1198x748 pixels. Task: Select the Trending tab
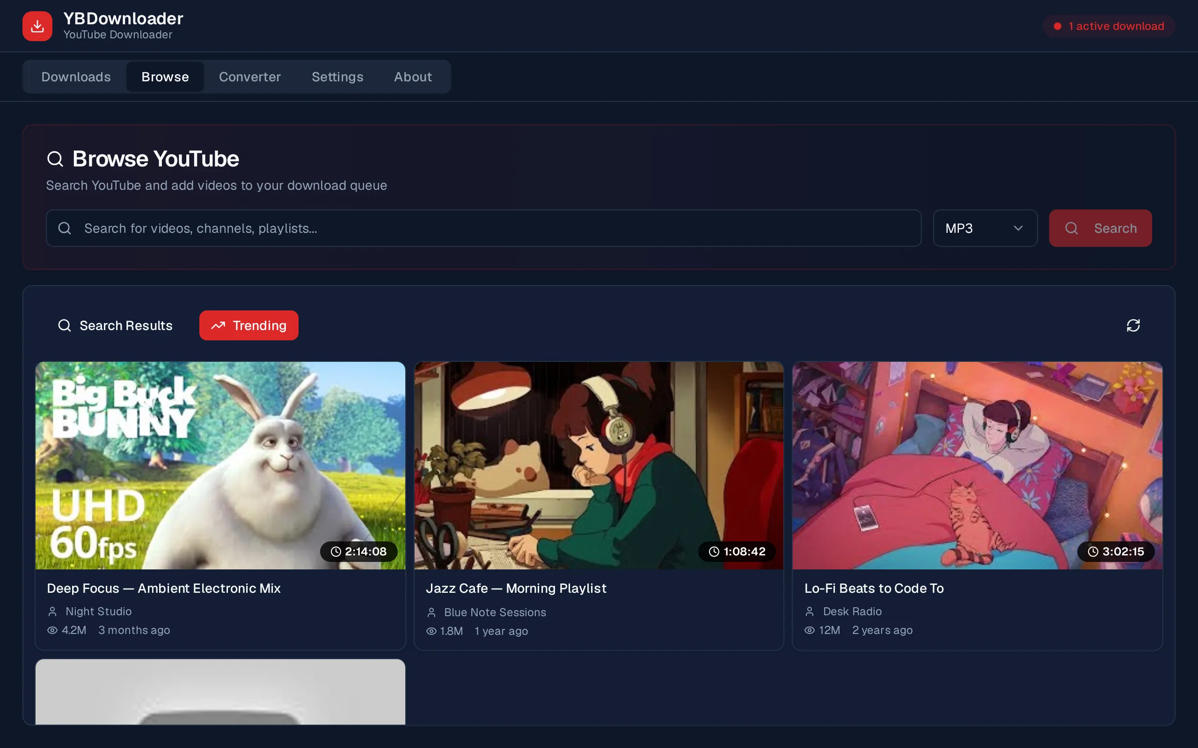click(249, 325)
